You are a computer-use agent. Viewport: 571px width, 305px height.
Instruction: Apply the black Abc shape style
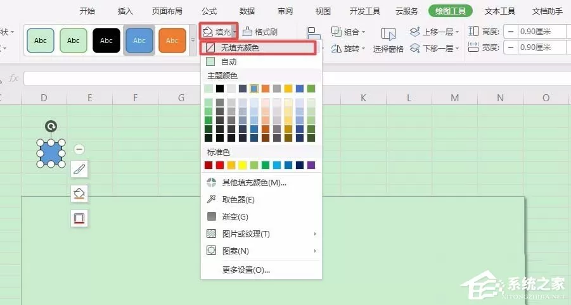point(106,40)
